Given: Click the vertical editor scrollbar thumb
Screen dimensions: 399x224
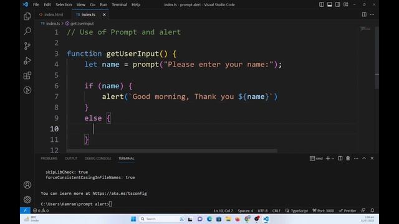Looking at the screenshot, I should coord(377,57).
